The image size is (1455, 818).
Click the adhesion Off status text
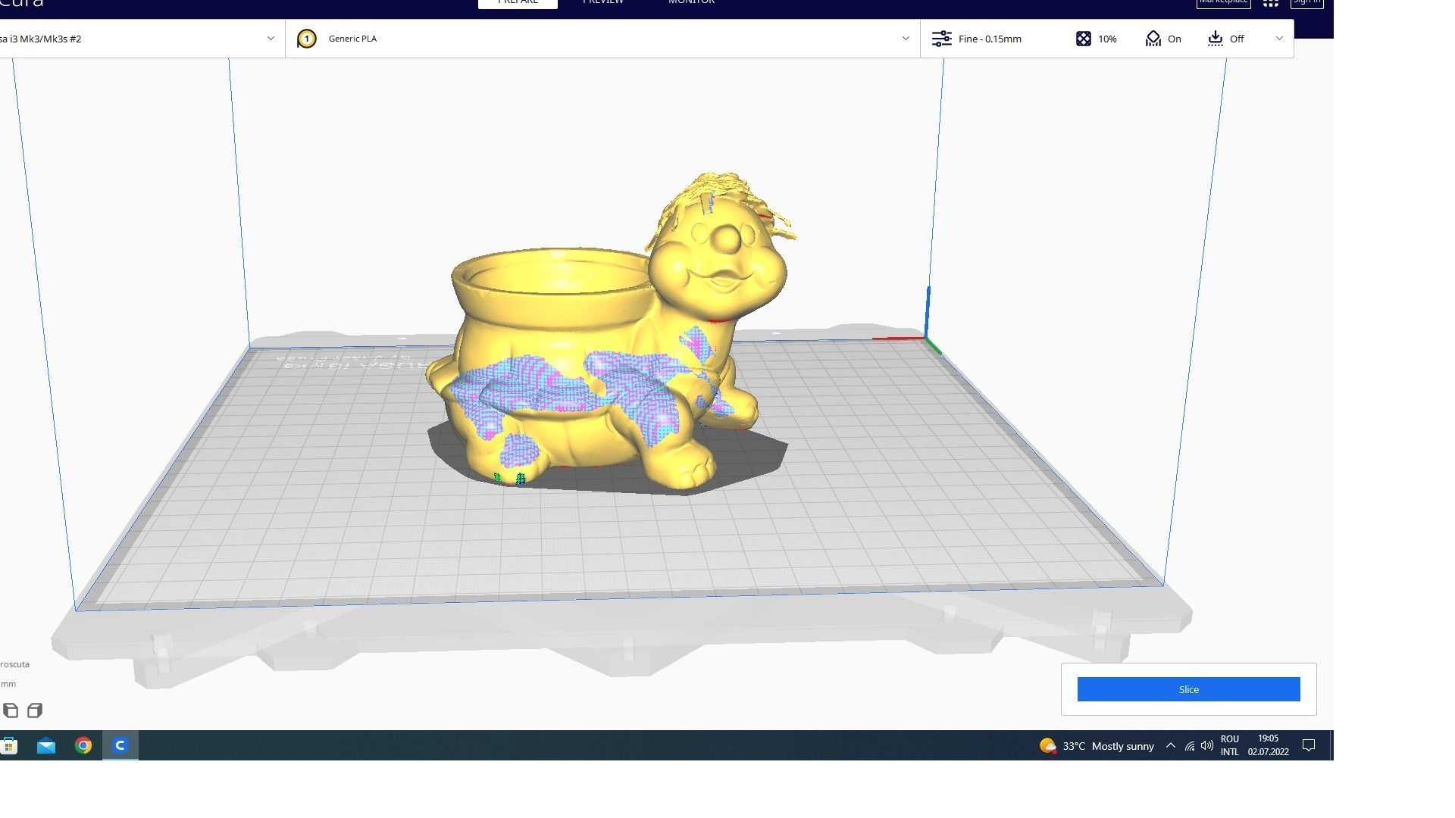(1237, 39)
